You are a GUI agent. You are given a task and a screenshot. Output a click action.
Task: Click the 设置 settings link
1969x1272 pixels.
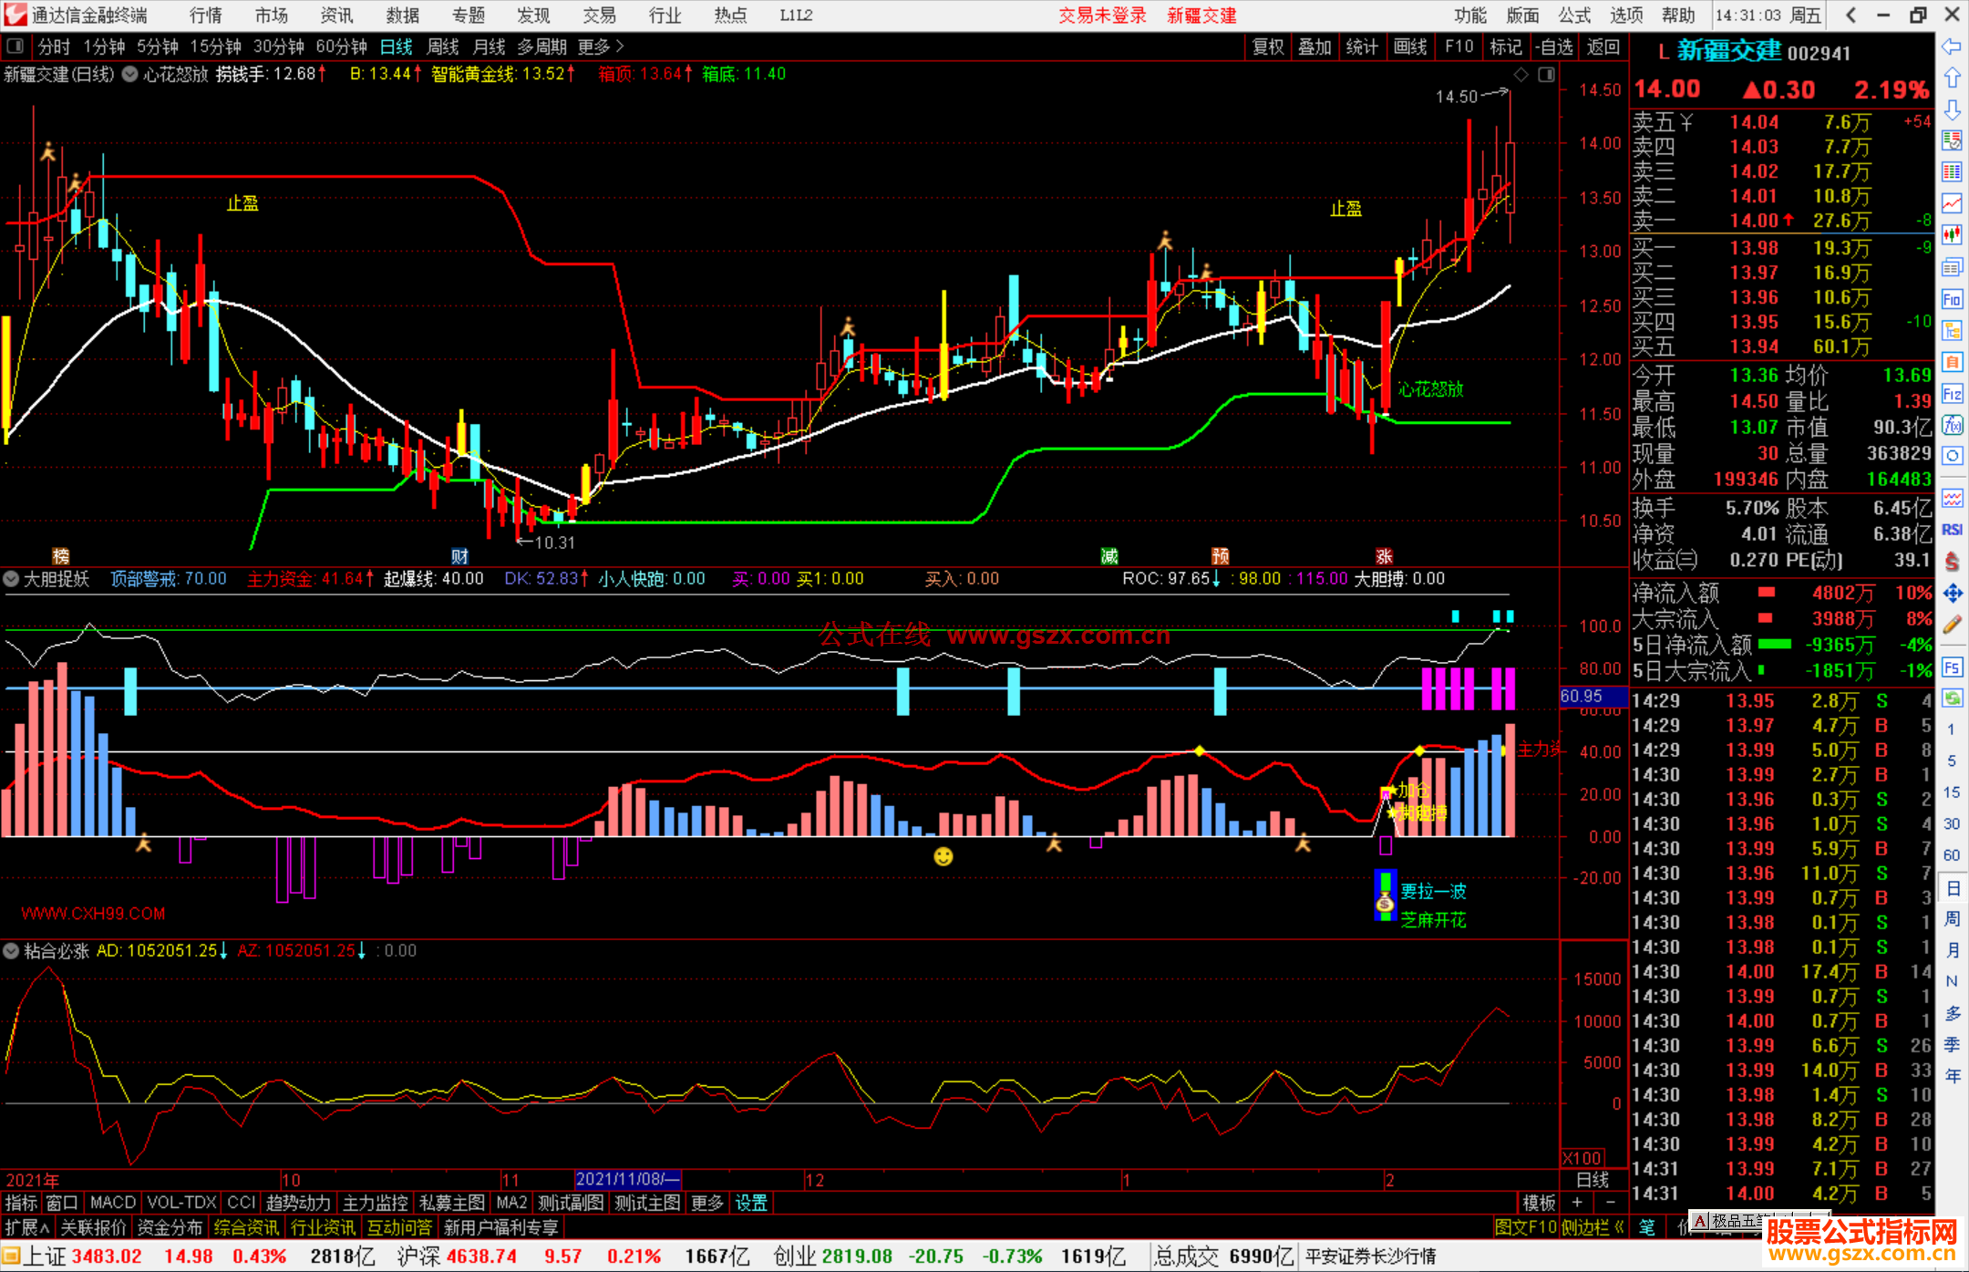coord(751,1203)
